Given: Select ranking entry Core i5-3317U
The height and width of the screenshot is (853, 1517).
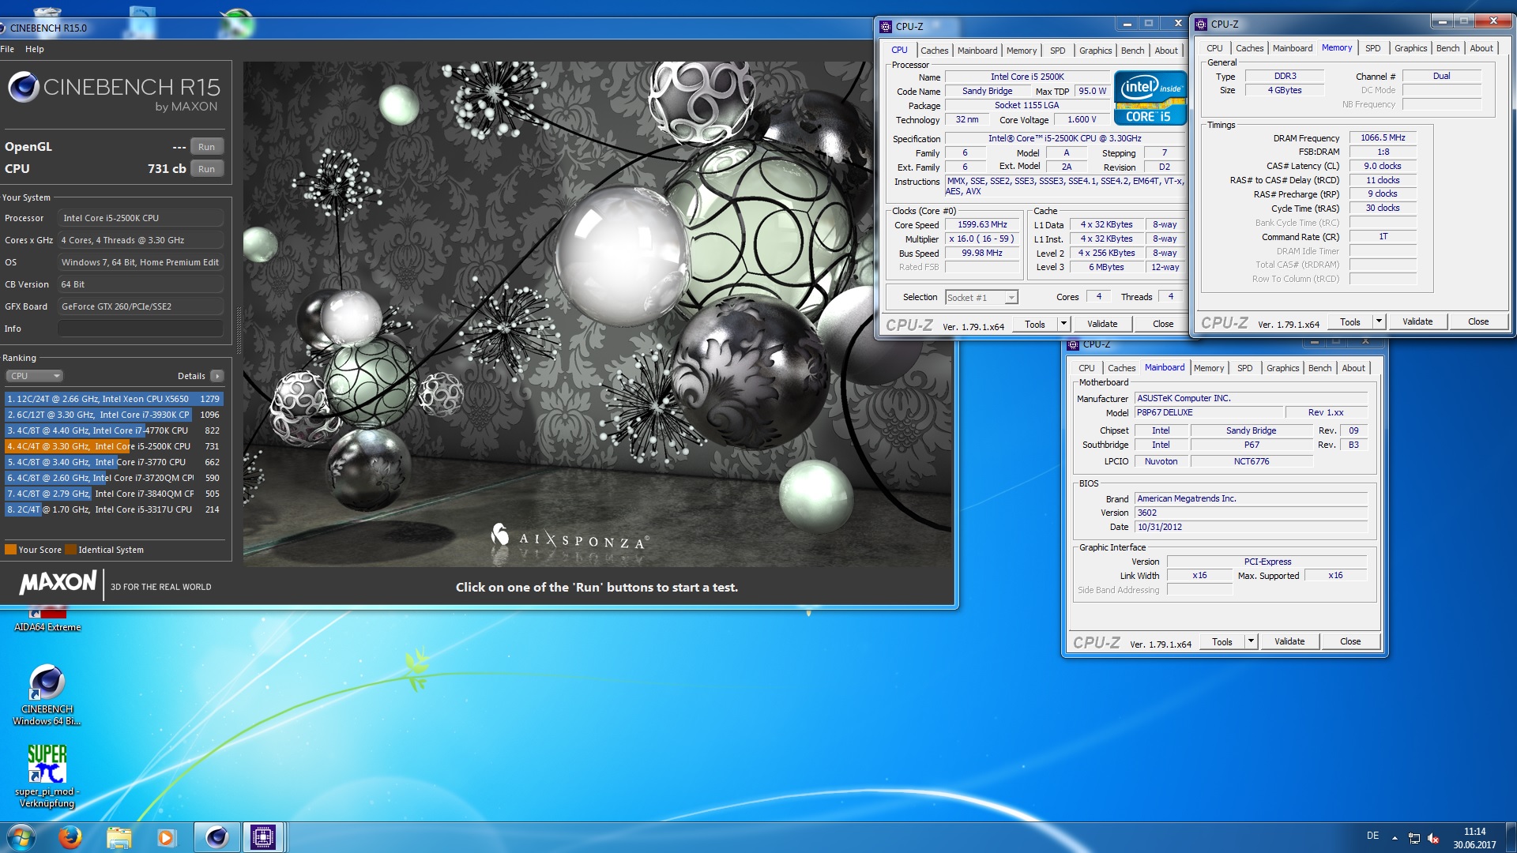Looking at the screenshot, I should (114, 509).
